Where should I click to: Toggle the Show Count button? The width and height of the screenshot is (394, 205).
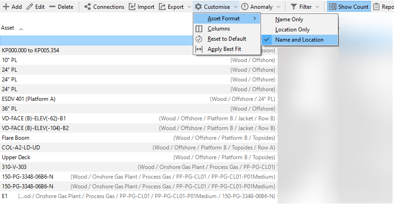(349, 7)
